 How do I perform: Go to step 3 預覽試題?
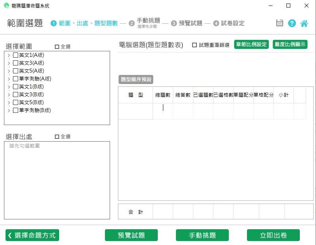point(187,23)
